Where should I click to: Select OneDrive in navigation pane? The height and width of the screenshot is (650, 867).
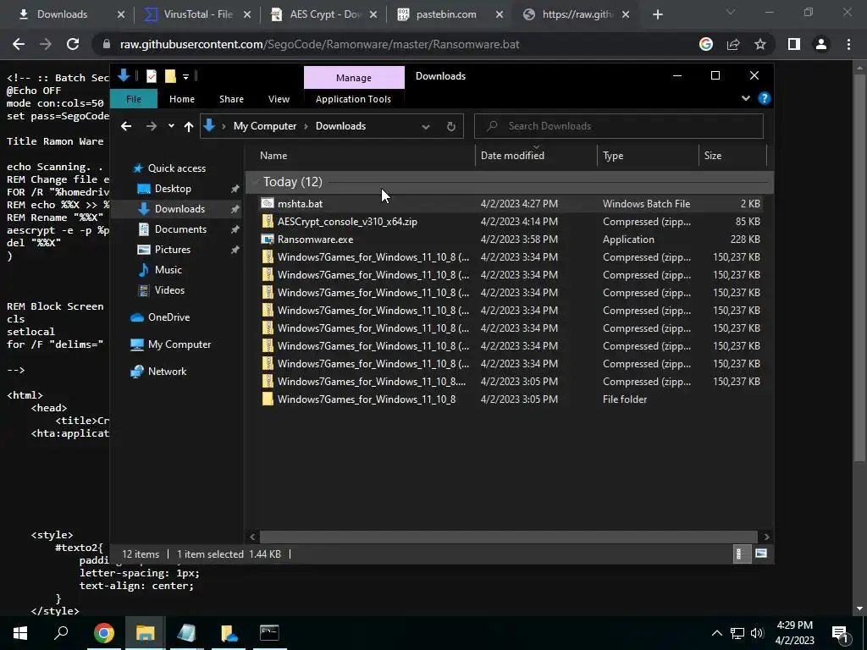point(168,317)
